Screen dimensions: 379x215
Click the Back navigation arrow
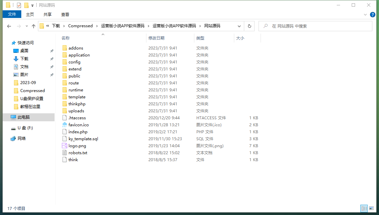tap(9, 26)
